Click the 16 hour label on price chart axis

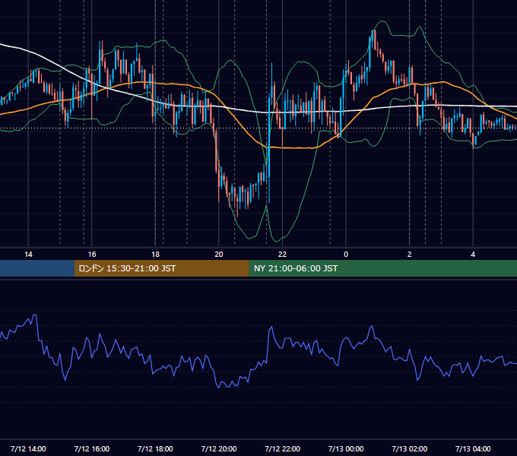click(92, 255)
